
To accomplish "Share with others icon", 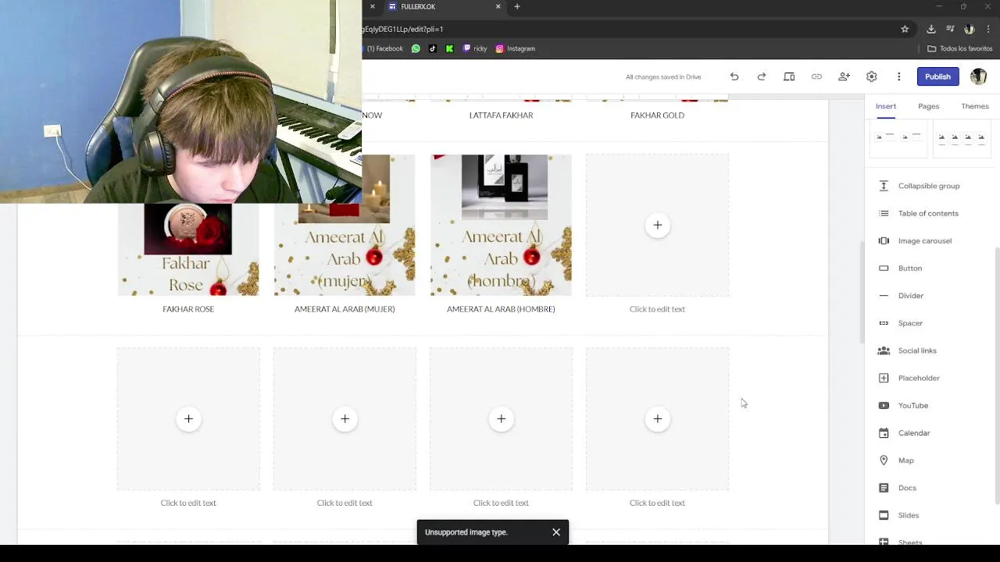I will [844, 76].
